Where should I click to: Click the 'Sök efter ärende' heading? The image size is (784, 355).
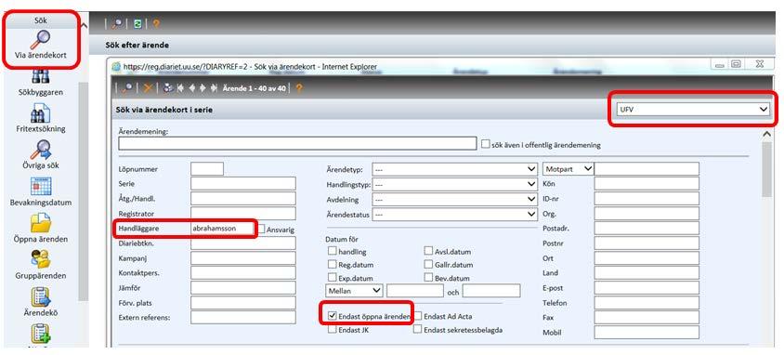tap(137, 45)
